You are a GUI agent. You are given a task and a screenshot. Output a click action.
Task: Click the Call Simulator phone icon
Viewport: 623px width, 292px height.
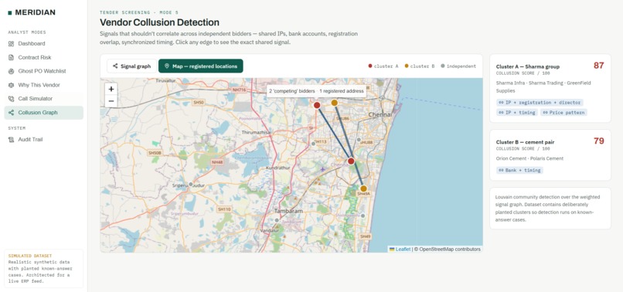coord(11,99)
